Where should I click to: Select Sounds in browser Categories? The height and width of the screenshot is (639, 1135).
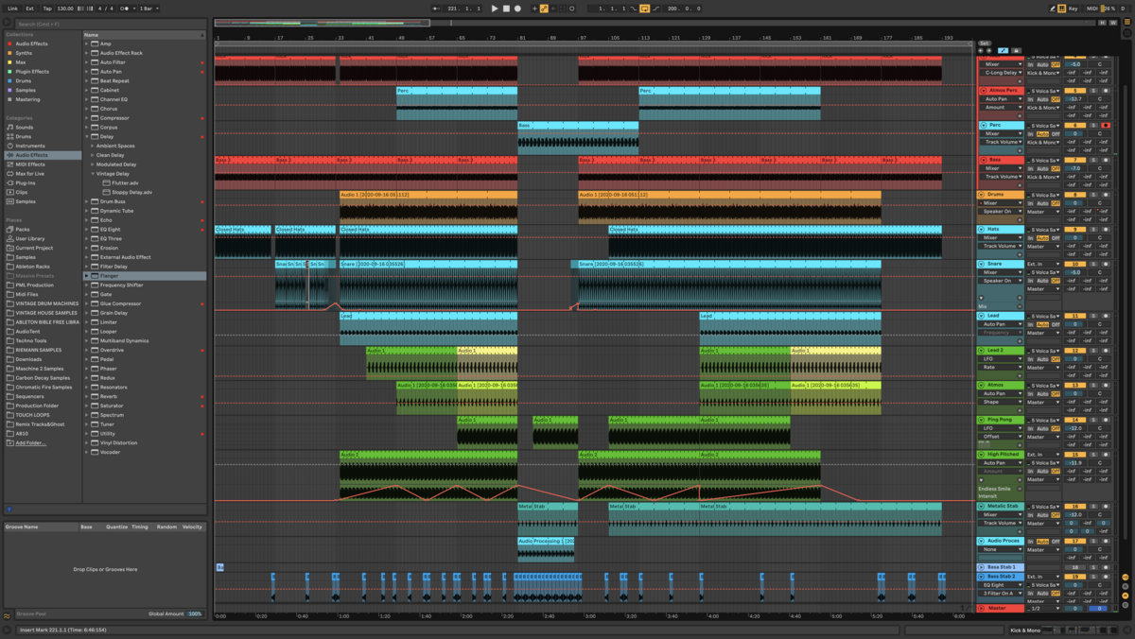pos(24,128)
